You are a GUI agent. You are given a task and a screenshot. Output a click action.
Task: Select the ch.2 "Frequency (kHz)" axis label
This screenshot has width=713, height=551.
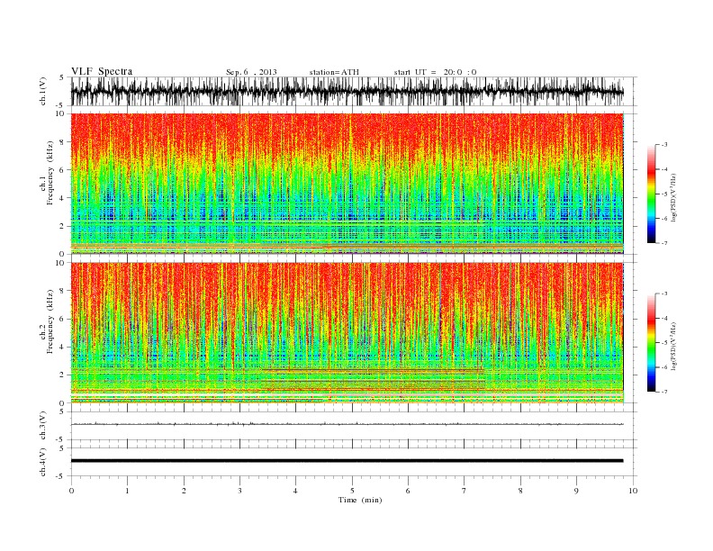click(50, 322)
